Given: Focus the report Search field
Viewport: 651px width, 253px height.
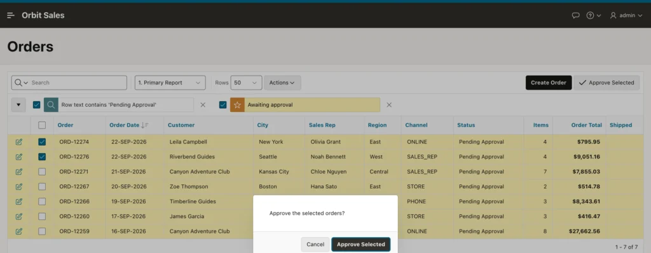Looking at the screenshot, I should tap(78, 83).
